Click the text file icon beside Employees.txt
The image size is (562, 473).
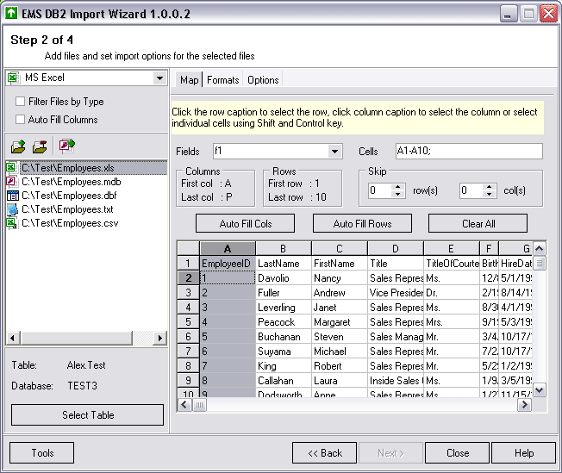click(x=12, y=209)
